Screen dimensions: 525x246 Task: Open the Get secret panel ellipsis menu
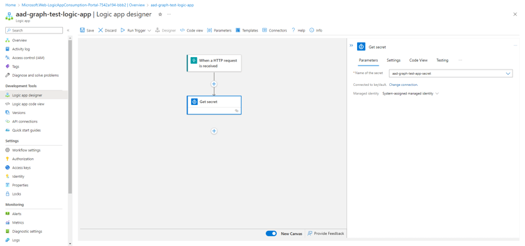coord(515,45)
